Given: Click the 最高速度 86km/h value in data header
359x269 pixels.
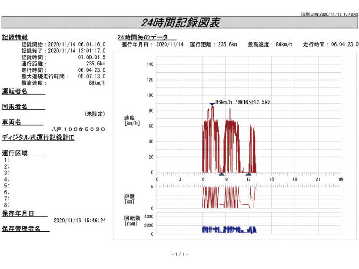Looking at the screenshot, I should (284, 44).
